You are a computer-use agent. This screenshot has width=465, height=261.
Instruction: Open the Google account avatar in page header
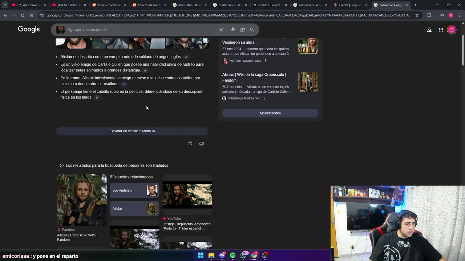[452, 30]
